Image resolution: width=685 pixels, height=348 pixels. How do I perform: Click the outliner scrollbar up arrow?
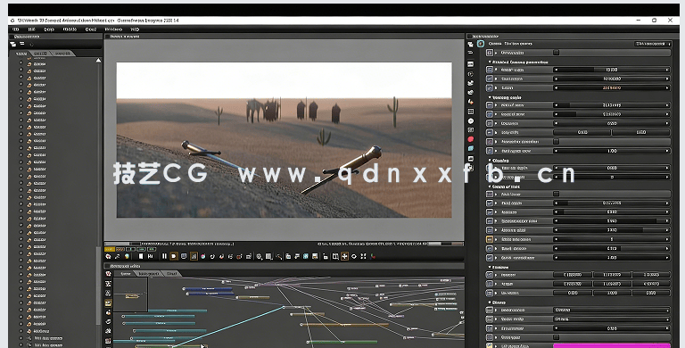tap(99, 61)
